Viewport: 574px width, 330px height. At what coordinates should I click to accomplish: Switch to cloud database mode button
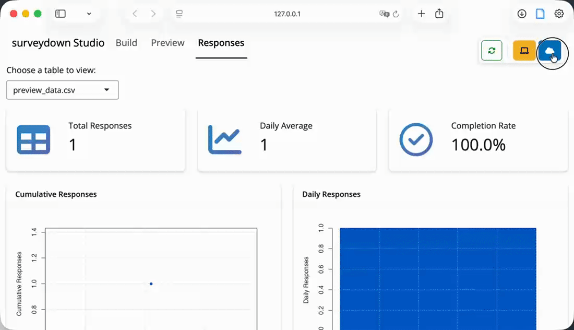549,51
